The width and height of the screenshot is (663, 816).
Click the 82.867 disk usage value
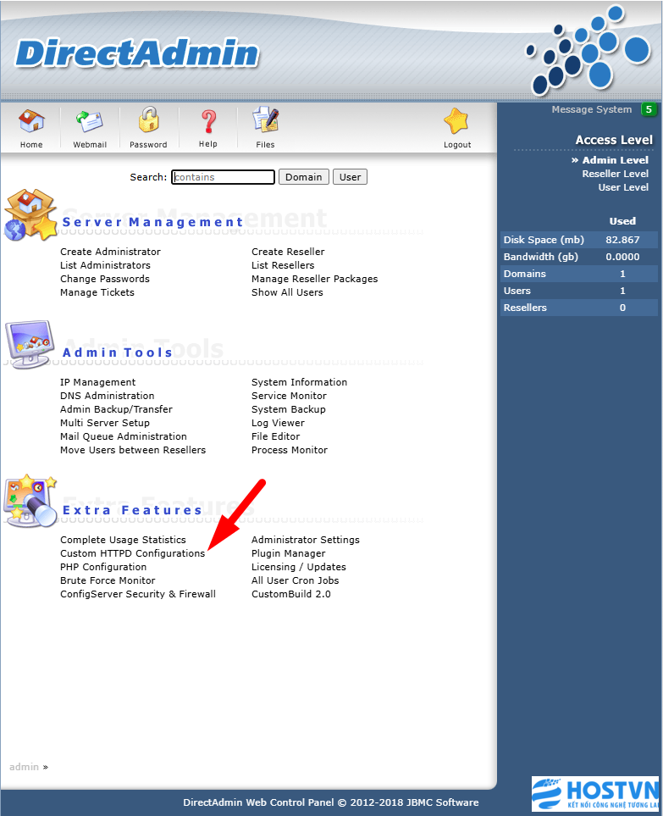[x=622, y=240]
